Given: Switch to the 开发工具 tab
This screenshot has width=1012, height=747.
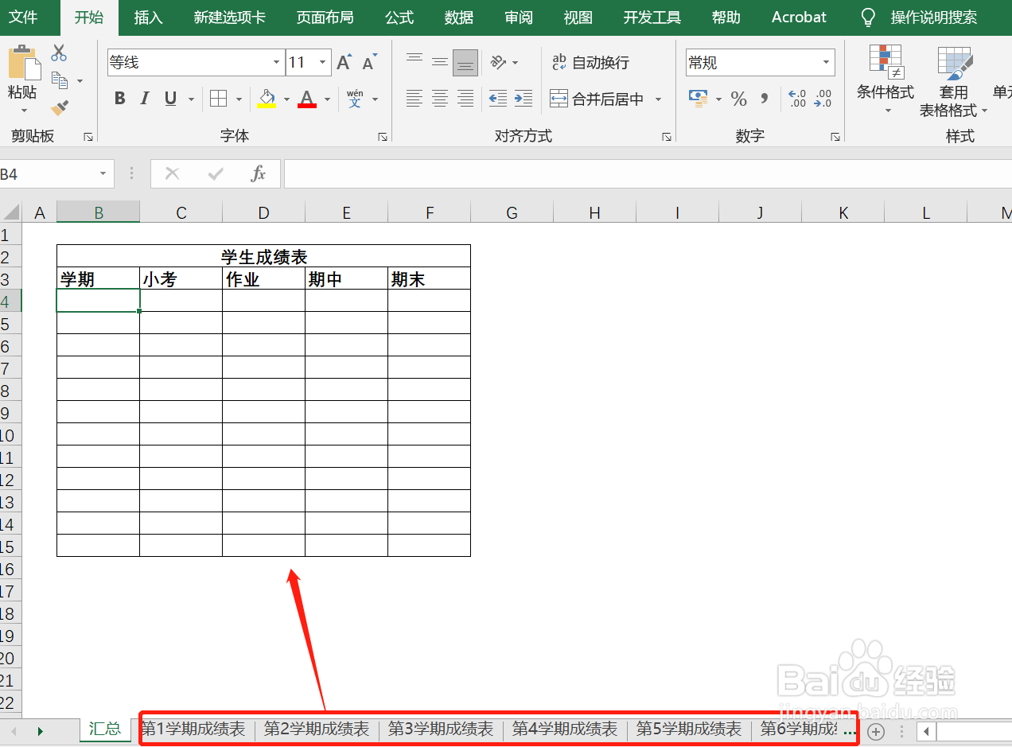Looking at the screenshot, I should [x=652, y=18].
